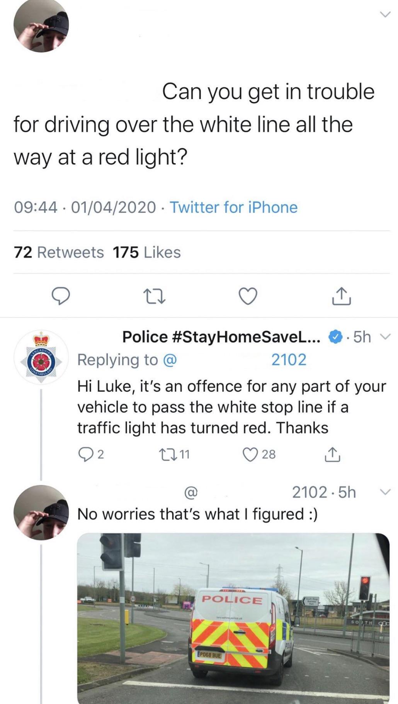The image size is (398, 704).
Task: Retweet the main tweet about red light
Action: pyautogui.click(x=155, y=297)
